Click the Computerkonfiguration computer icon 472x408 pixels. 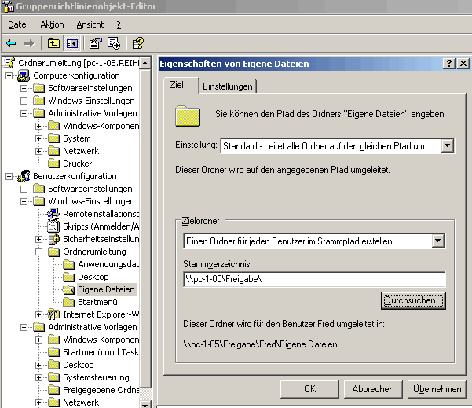(x=24, y=75)
